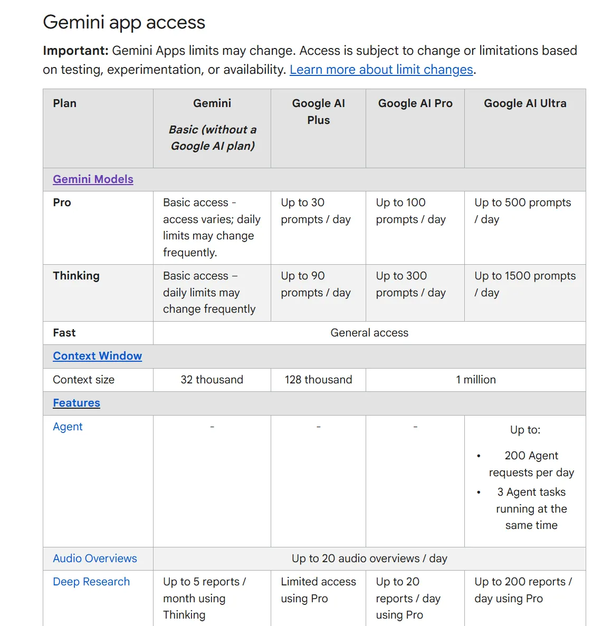This screenshot has height=626, width=602.
Task: Open the Agent feature link
Action: [68, 427]
